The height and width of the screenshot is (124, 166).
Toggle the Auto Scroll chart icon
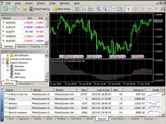point(113,9)
